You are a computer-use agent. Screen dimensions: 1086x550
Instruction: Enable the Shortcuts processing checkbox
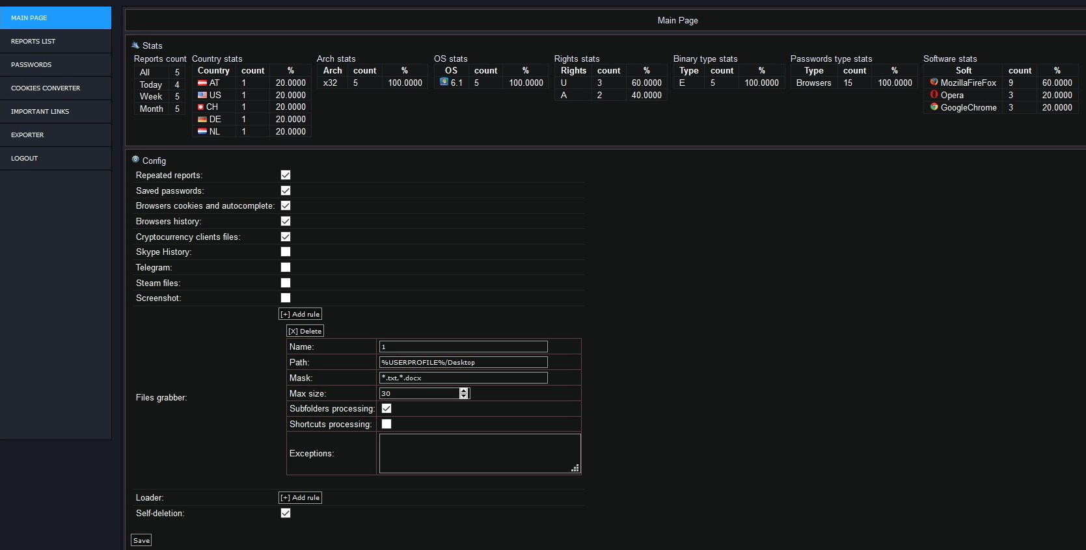[x=387, y=424]
